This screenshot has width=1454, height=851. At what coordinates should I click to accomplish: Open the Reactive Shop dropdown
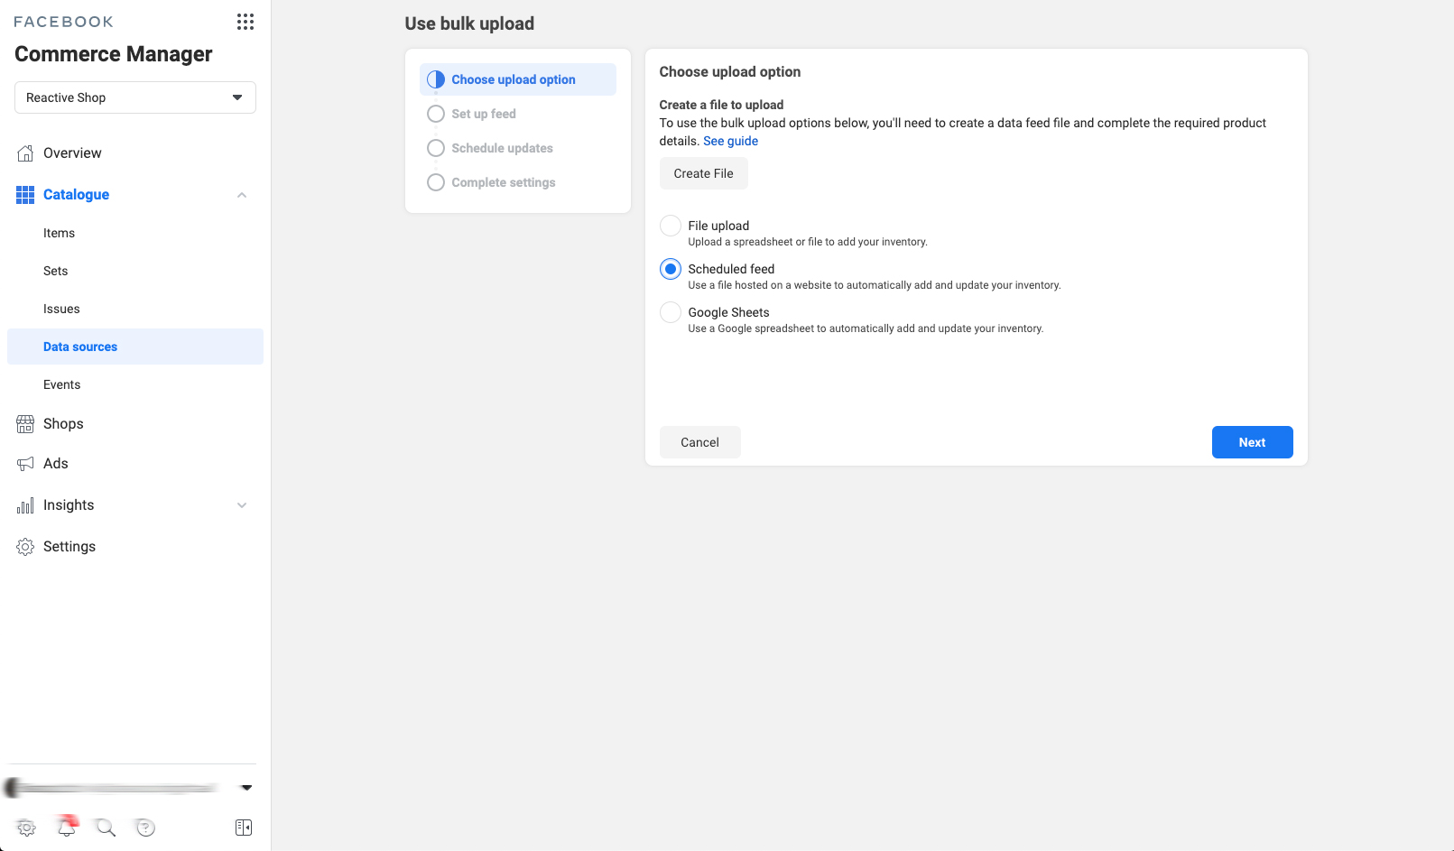135,97
